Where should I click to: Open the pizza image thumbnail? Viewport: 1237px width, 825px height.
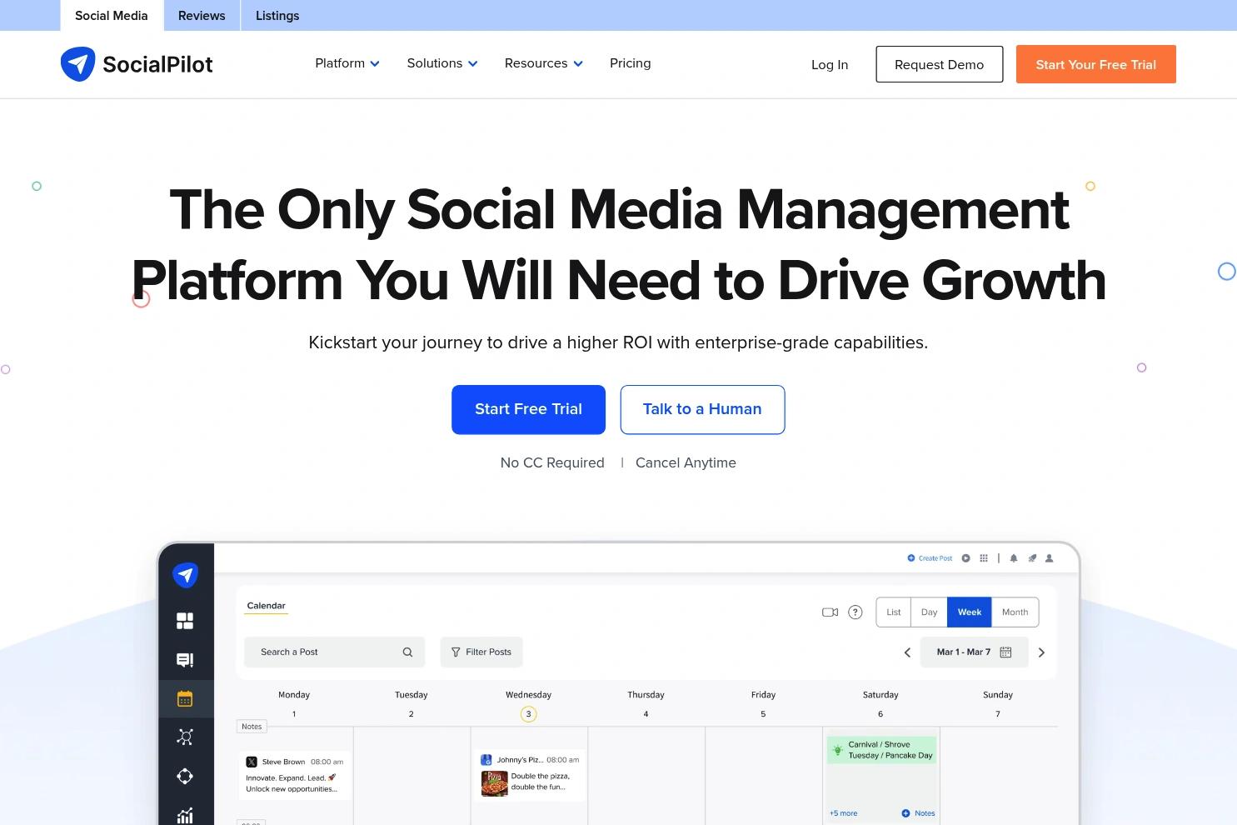pos(495,783)
